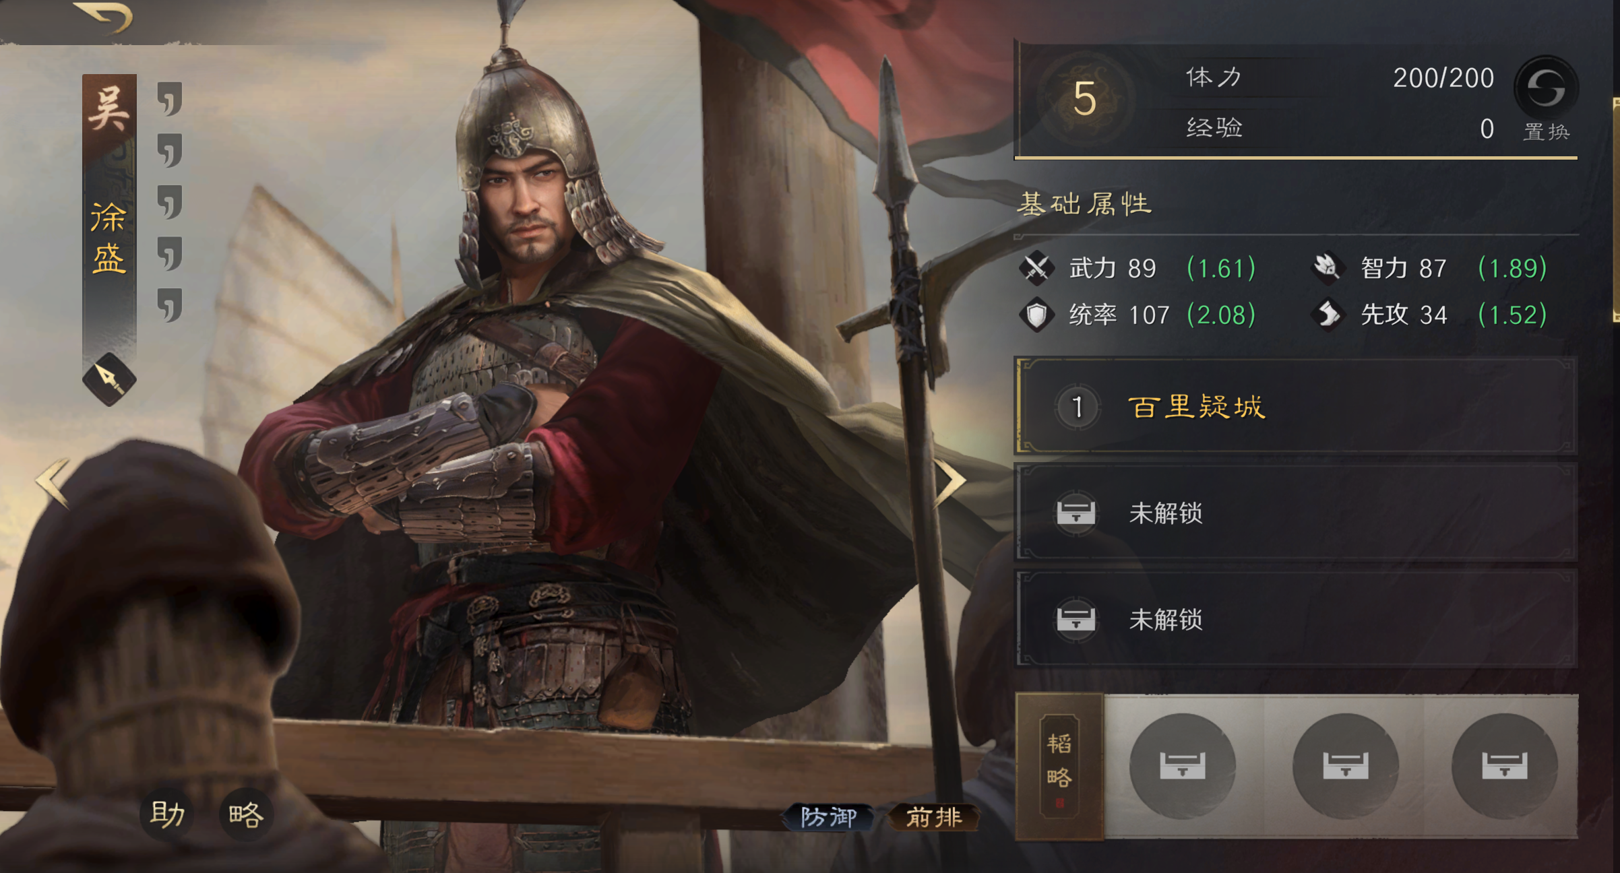Viewport: 1620px width, 873px height.
Task: Tap the second locked skill row 未解锁
Action: point(1296,619)
